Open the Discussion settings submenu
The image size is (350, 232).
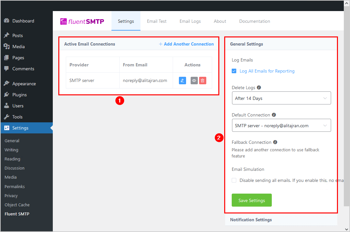click(x=15, y=168)
